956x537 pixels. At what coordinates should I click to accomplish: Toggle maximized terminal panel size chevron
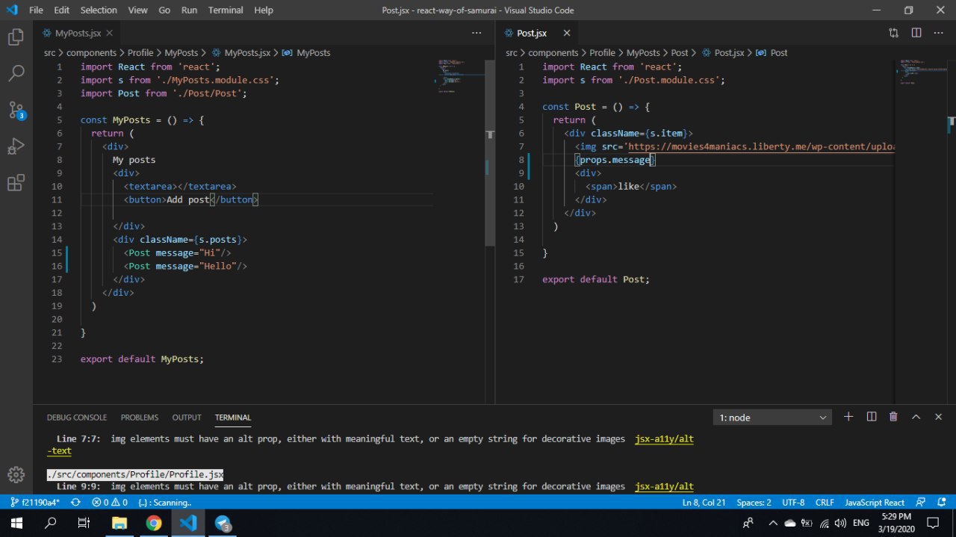click(916, 417)
